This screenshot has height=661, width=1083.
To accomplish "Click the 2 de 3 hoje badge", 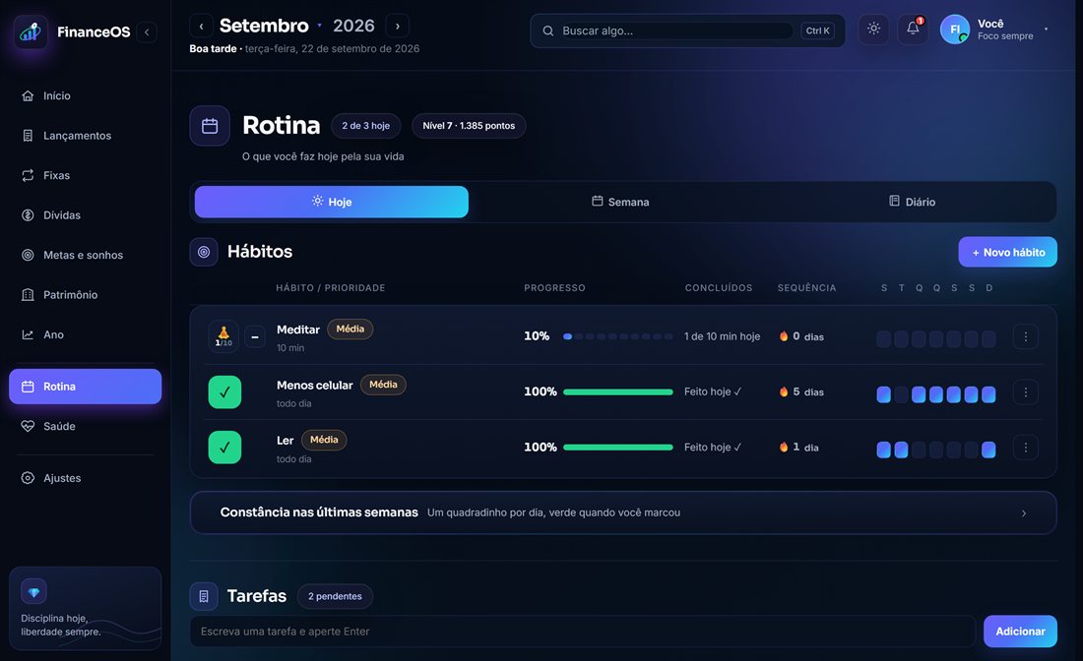I will [x=366, y=126].
